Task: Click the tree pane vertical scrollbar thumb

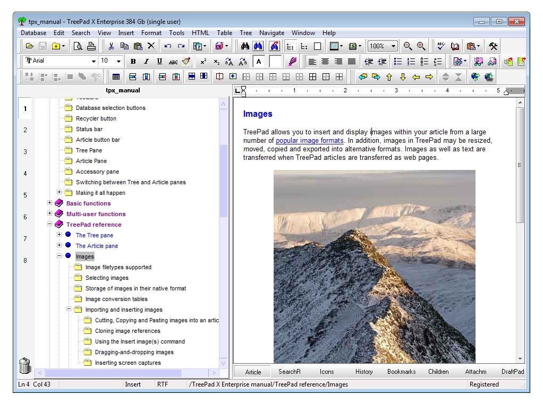Action: [224, 181]
